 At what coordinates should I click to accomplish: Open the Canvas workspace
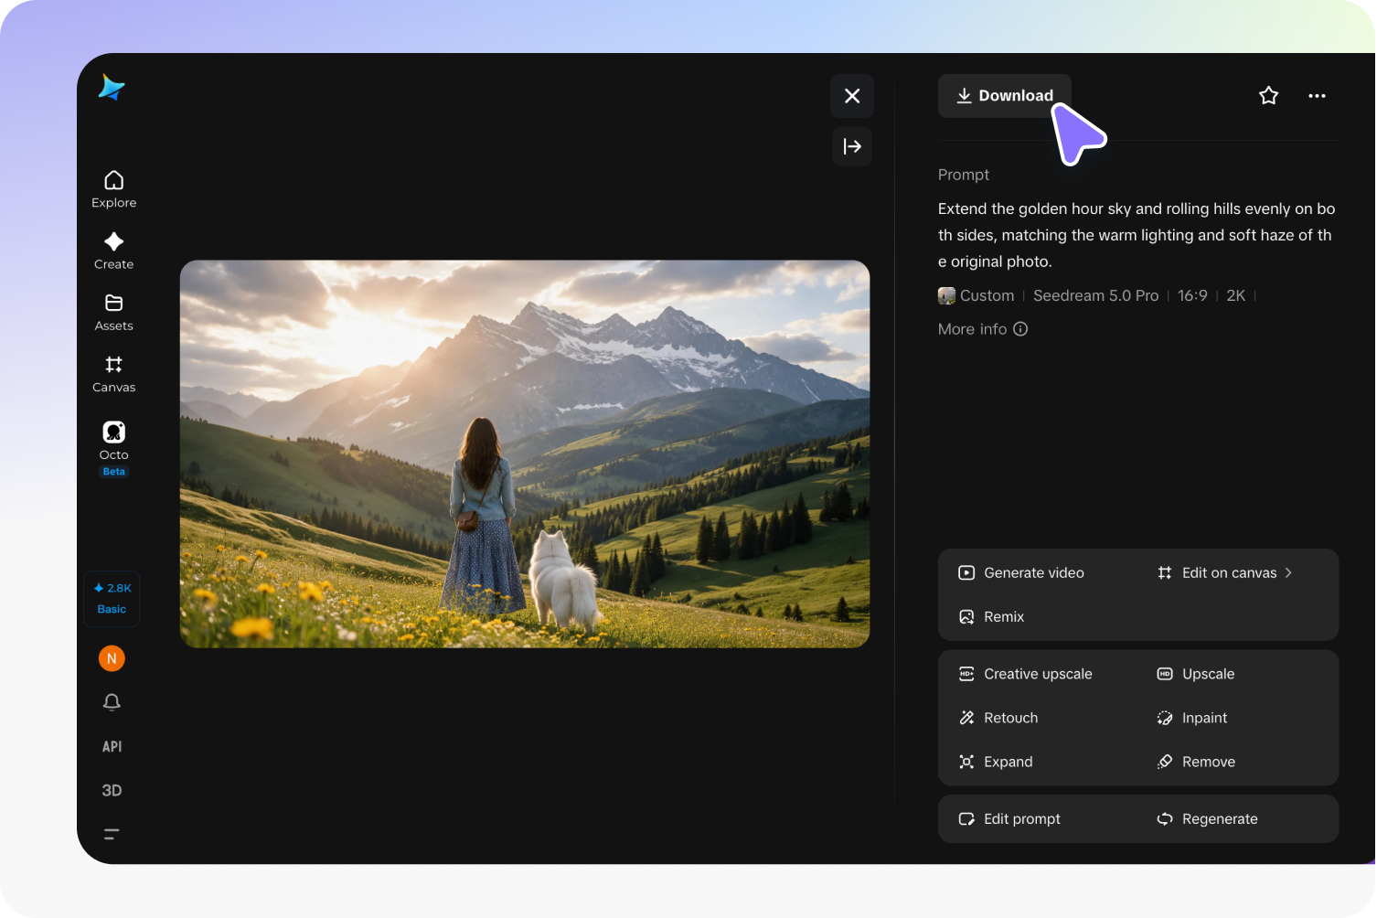pyautogui.click(x=113, y=374)
